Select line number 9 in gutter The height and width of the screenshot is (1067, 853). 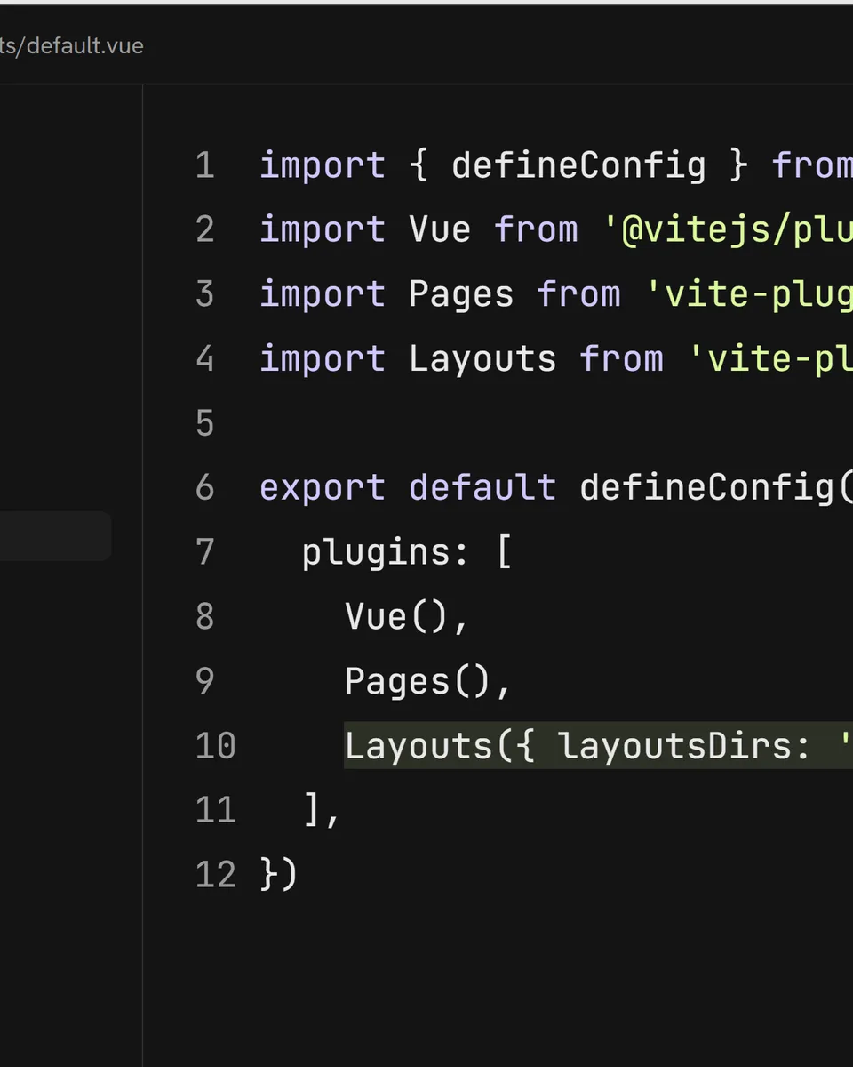[x=205, y=681]
